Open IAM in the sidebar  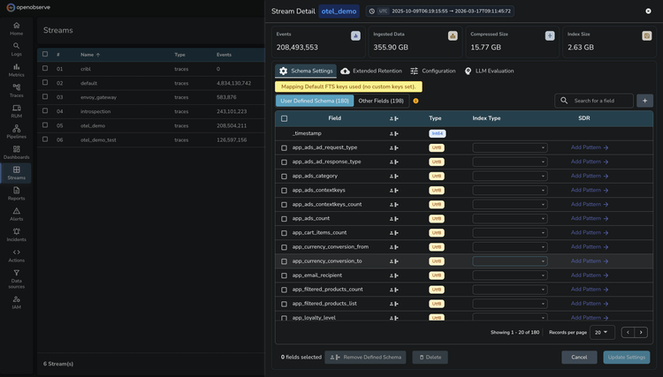coord(16,302)
